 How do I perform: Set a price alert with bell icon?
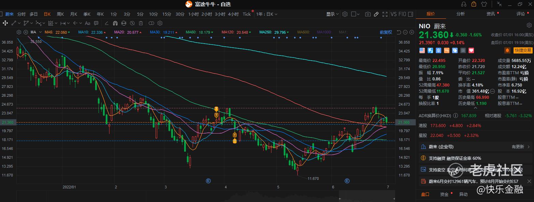(x=507, y=50)
